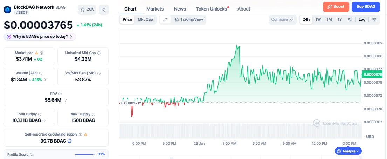Add BDAG to watchlist with star button
Screen dimensions: 387x159
[87, 9]
